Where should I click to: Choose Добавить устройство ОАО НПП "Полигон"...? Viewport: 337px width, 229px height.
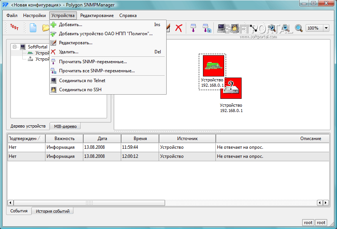pos(108,34)
